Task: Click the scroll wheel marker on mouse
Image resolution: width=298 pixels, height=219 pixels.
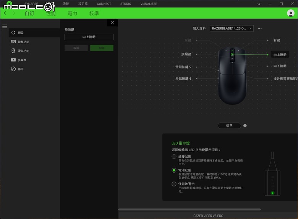Action: tap(232, 54)
